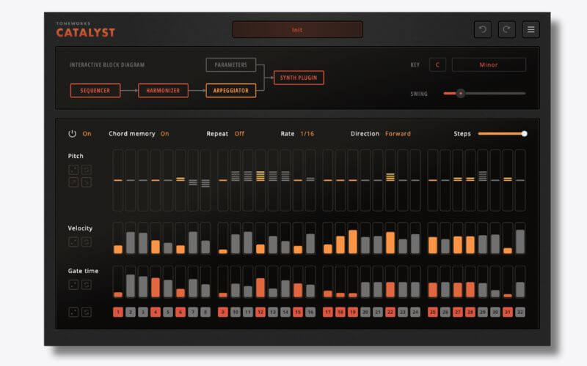Change Repeat Off value

[239, 134]
